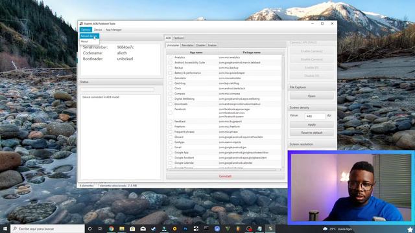Open the Disabler tab
This screenshot has height=233, width=415.
pos(200,45)
